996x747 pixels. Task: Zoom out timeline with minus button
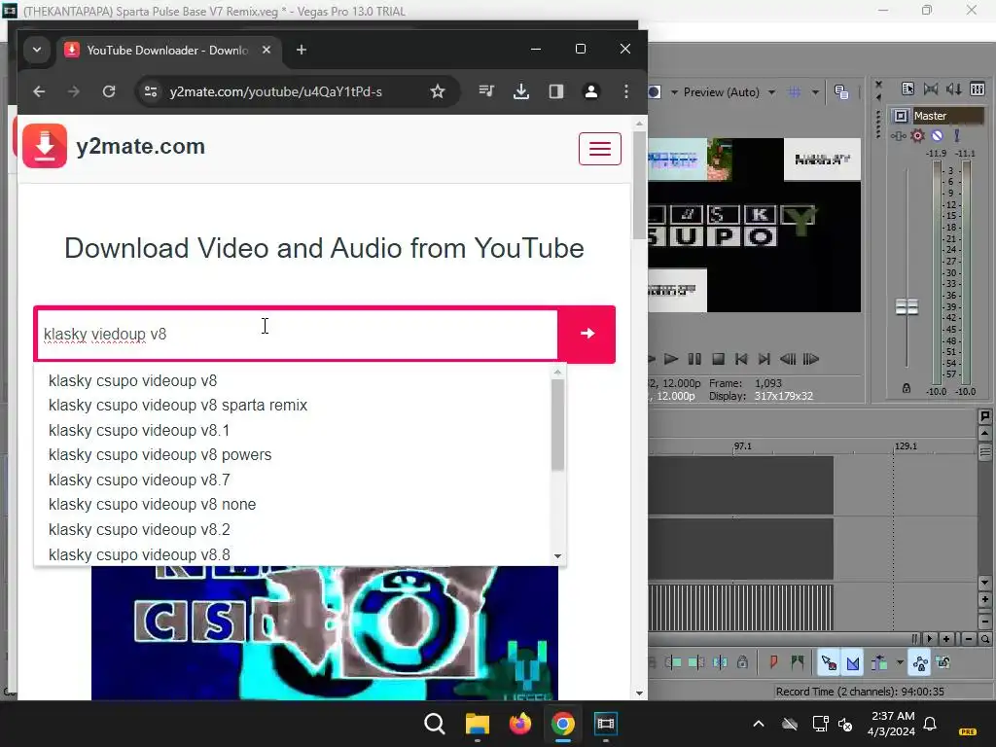click(969, 639)
